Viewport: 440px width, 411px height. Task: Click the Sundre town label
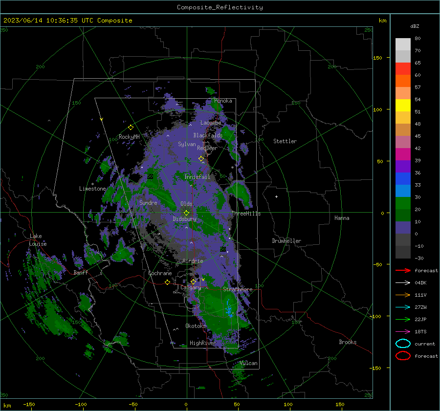[148, 203]
